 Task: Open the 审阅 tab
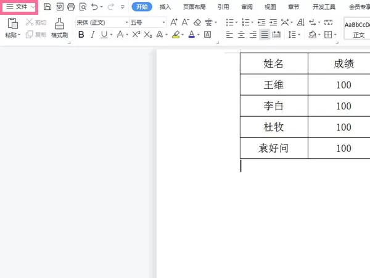click(x=247, y=7)
